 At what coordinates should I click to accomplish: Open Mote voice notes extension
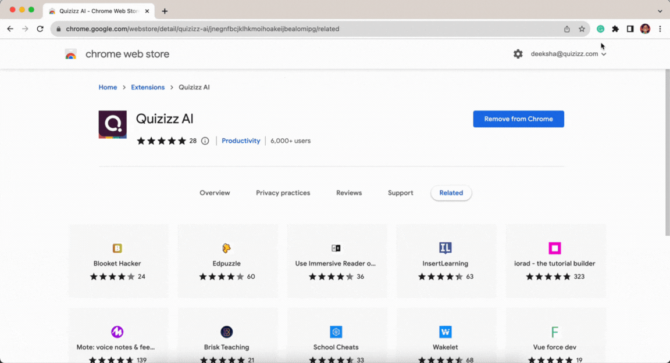[x=118, y=332]
